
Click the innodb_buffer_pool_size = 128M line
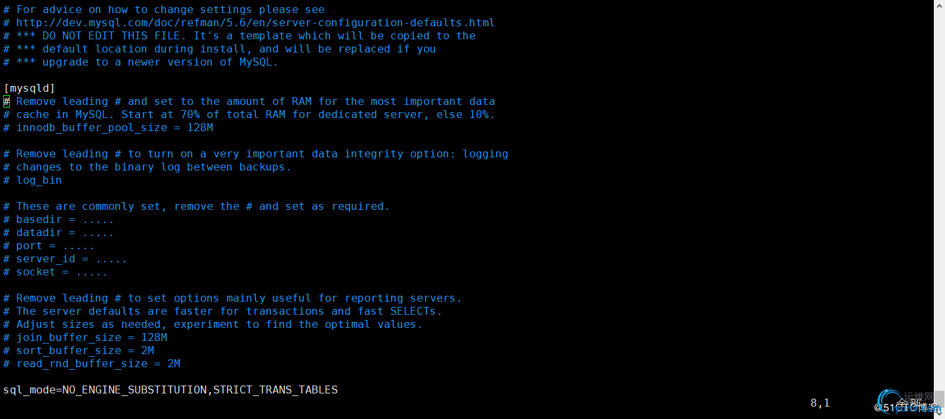coord(108,128)
